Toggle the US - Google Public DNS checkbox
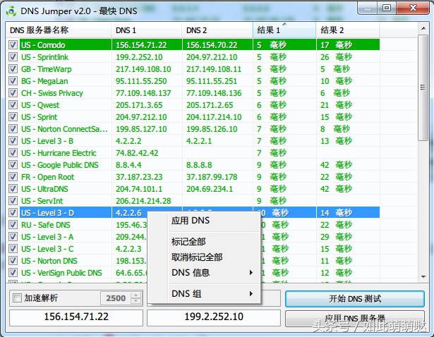The image size is (434, 337). [13, 165]
